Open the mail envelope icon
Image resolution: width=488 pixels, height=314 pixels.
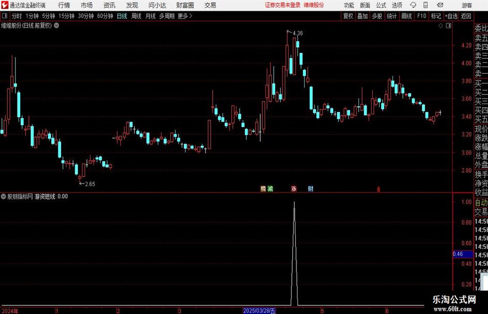pos(440,5)
